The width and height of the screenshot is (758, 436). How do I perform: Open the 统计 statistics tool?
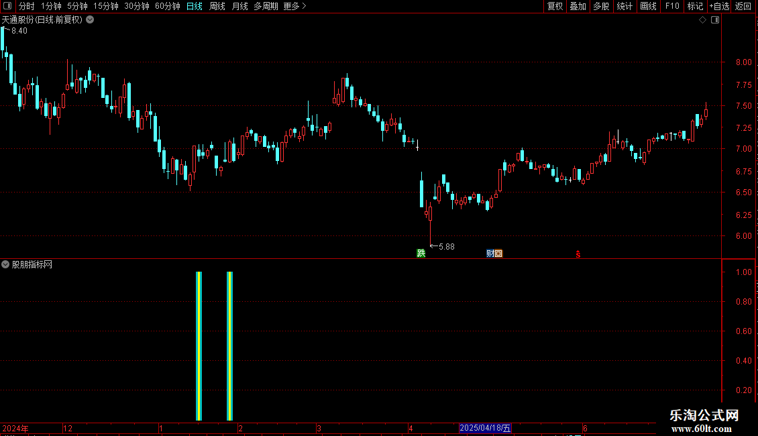click(x=625, y=6)
